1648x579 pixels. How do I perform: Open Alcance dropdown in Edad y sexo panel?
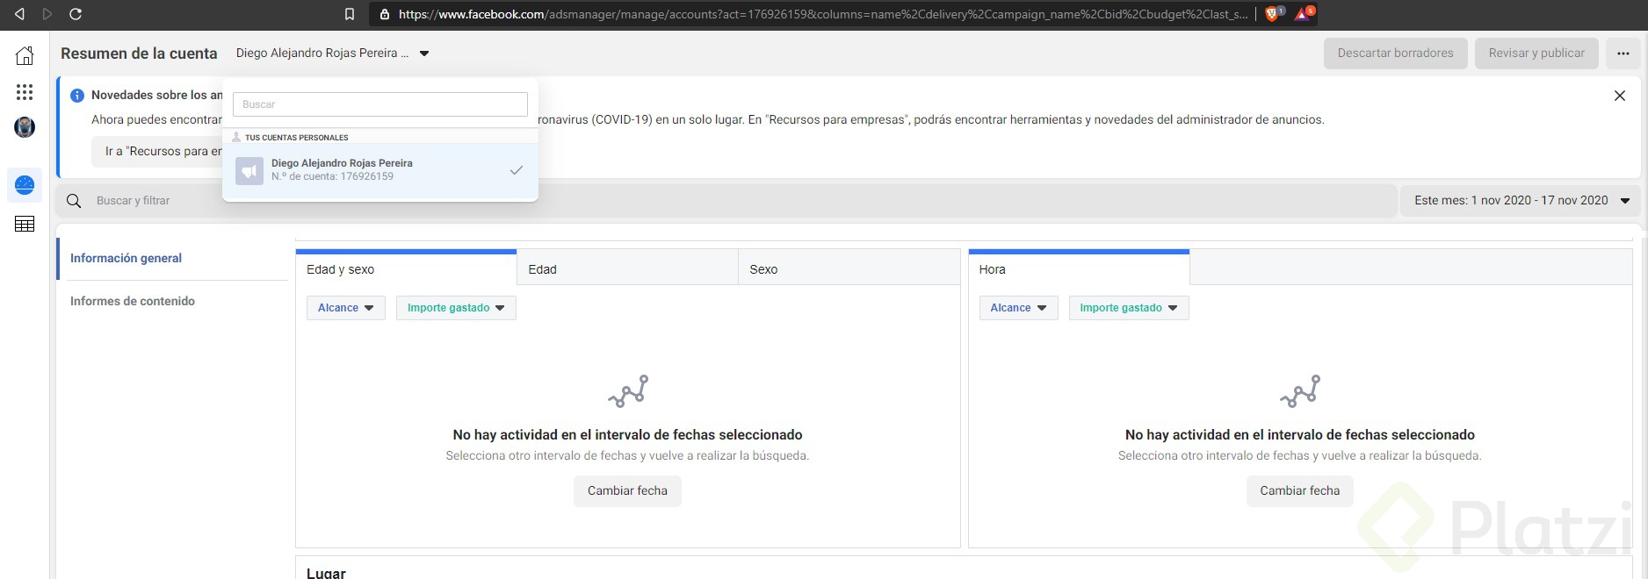pyautogui.click(x=346, y=308)
